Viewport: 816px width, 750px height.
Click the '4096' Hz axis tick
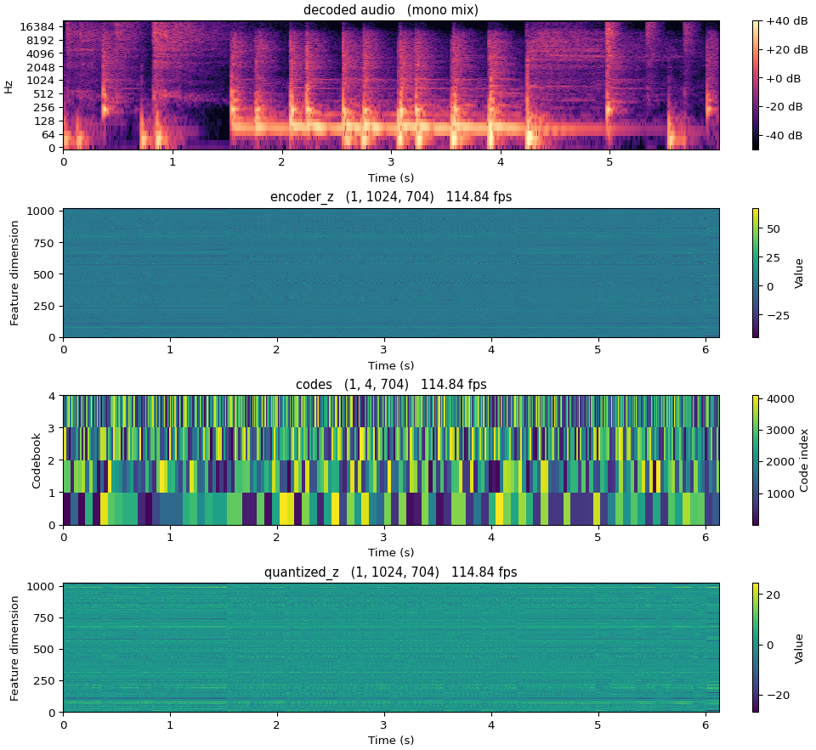click(41, 54)
